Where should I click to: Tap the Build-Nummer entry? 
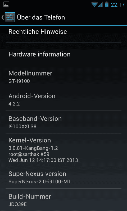63,200
